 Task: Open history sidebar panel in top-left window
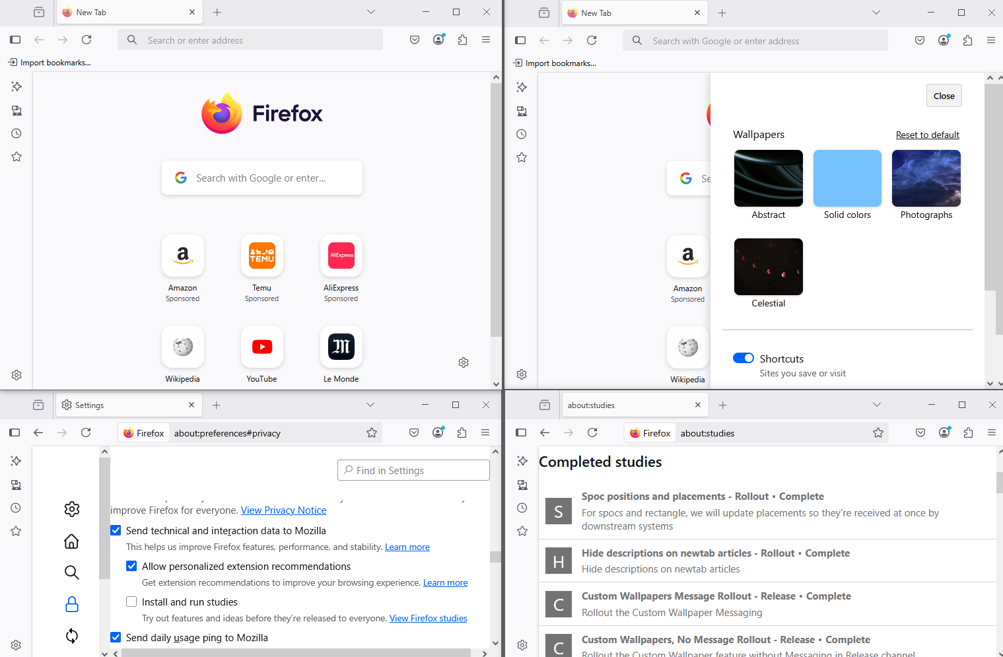(x=17, y=133)
